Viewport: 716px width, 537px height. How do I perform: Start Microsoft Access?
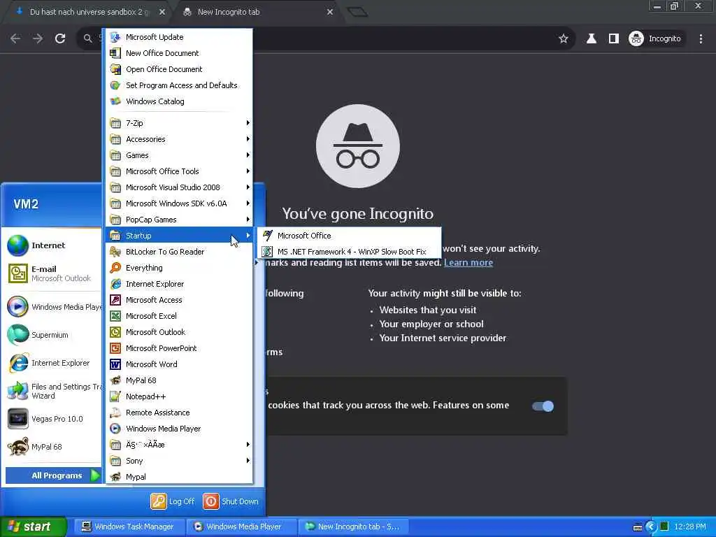179,299
